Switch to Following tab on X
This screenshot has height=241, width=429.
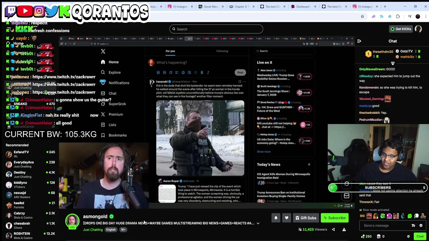(x=222, y=51)
